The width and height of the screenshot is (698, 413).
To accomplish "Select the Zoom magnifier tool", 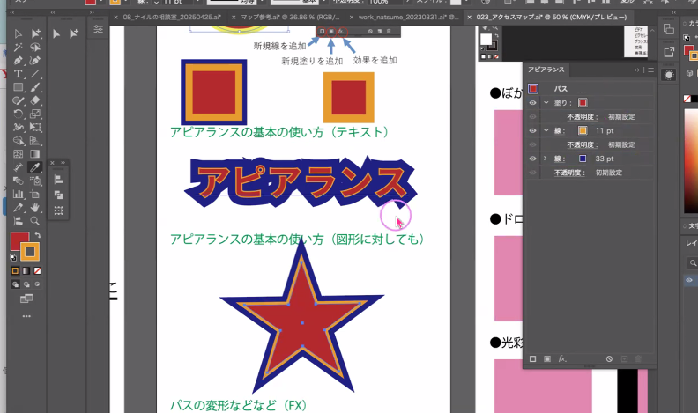I will point(35,221).
